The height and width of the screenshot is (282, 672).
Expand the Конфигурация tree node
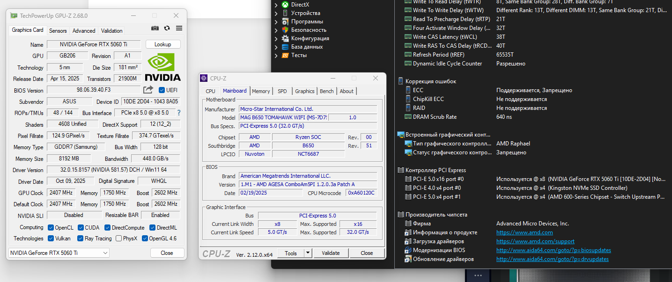tap(276, 38)
